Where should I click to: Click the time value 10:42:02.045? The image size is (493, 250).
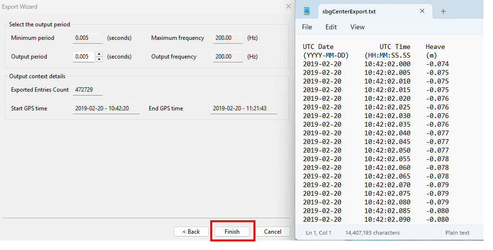387,142
